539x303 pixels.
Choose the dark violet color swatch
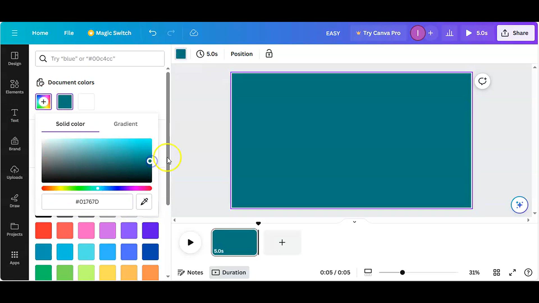pyautogui.click(x=150, y=230)
